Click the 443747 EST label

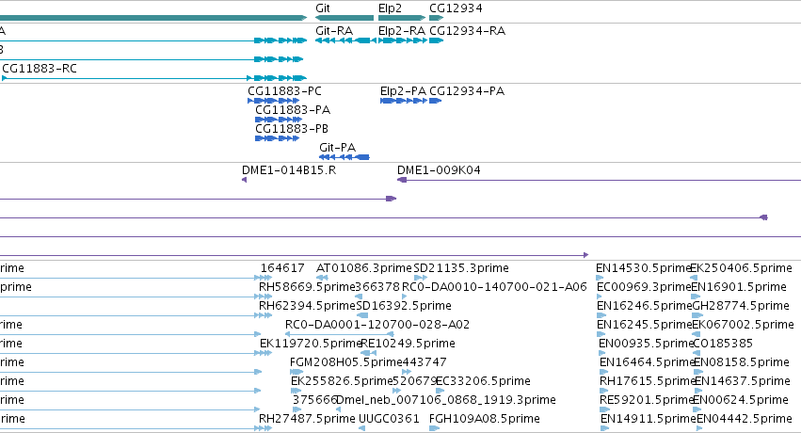[424, 362]
